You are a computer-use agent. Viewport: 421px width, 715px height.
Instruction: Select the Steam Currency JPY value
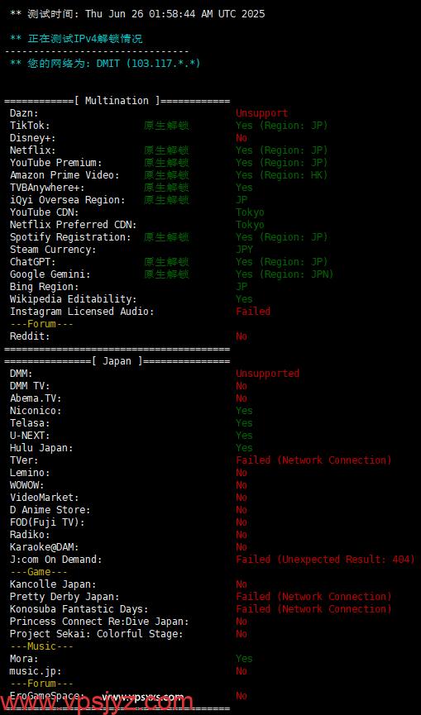click(245, 250)
